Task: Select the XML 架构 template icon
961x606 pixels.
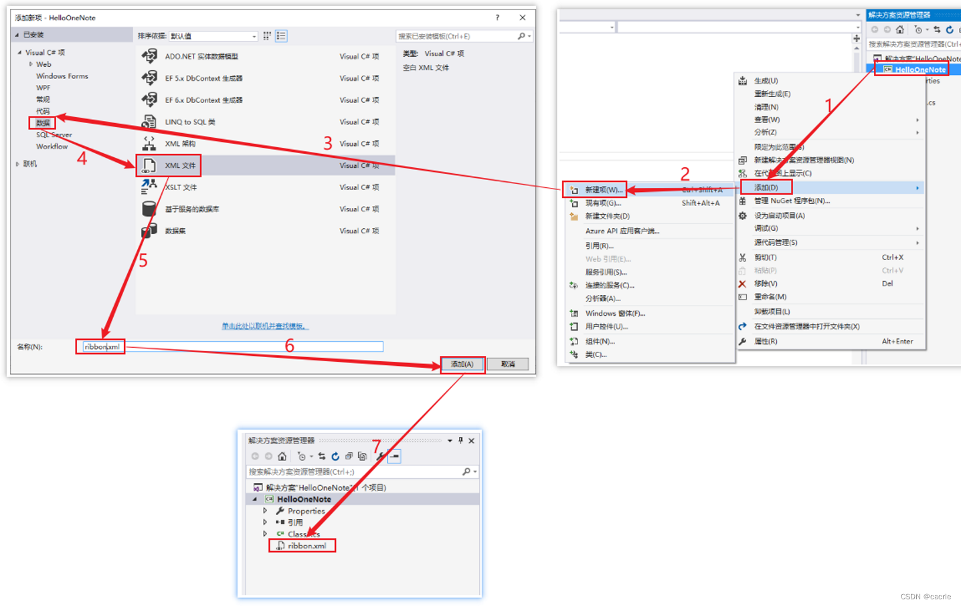Action: pyautogui.click(x=149, y=143)
